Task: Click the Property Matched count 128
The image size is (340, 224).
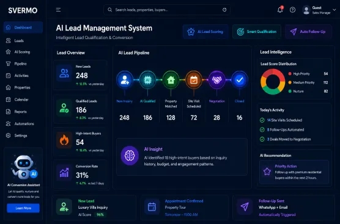Action: pyautogui.click(x=171, y=118)
